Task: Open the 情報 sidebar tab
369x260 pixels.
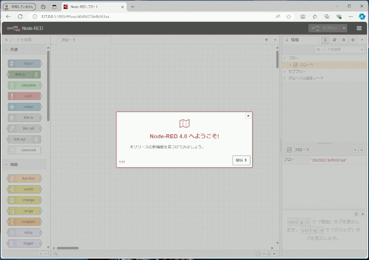Action: click(x=300, y=40)
